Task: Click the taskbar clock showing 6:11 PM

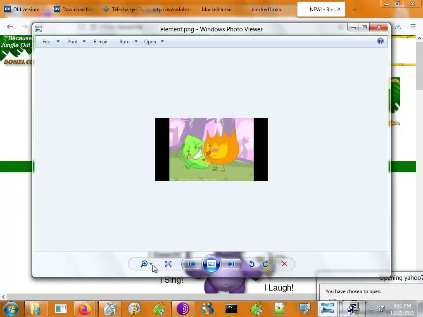Action: [402, 309]
